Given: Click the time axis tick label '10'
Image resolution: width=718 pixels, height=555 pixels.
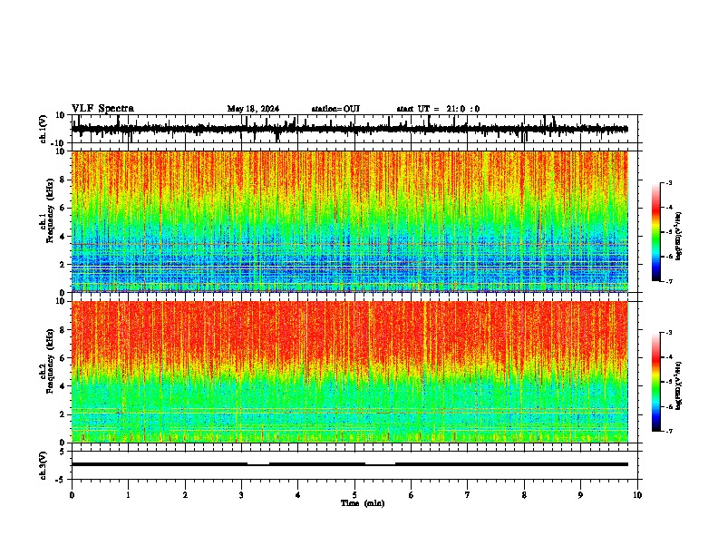Looking at the screenshot, I should click(x=637, y=495).
